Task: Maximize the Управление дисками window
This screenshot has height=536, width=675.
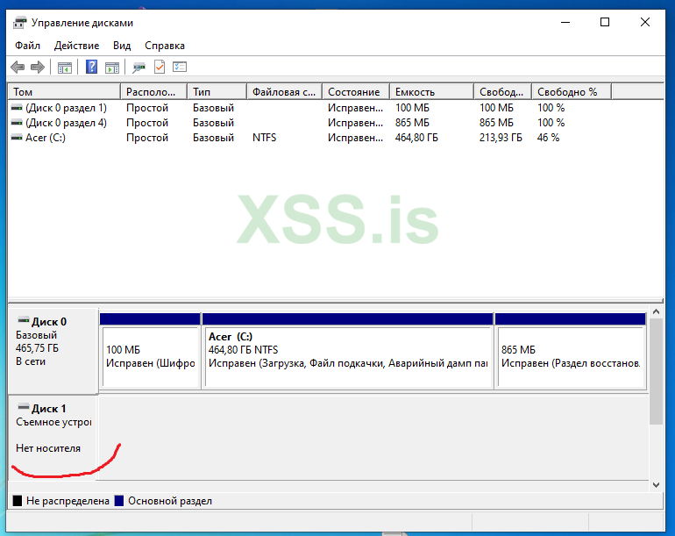Action: pyautogui.click(x=605, y=22)
